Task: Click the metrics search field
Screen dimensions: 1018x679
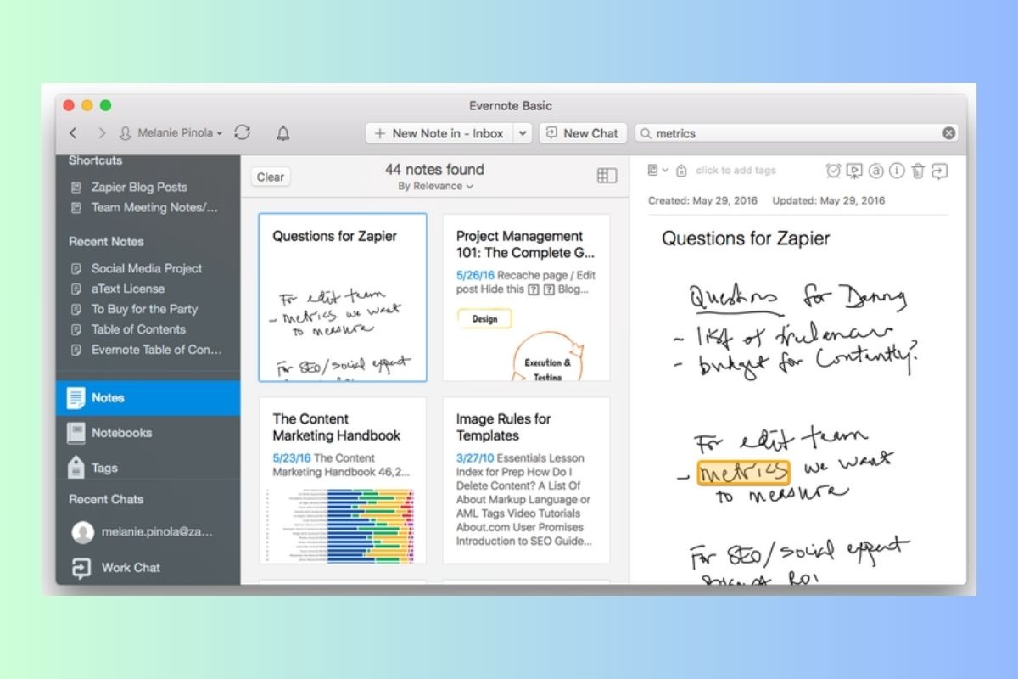Action: pyautogui.click(x=797, y=133)
